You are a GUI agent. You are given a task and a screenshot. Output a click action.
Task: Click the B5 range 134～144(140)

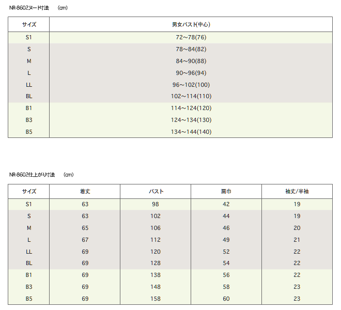pyautogui.click(x=191, y=132)
